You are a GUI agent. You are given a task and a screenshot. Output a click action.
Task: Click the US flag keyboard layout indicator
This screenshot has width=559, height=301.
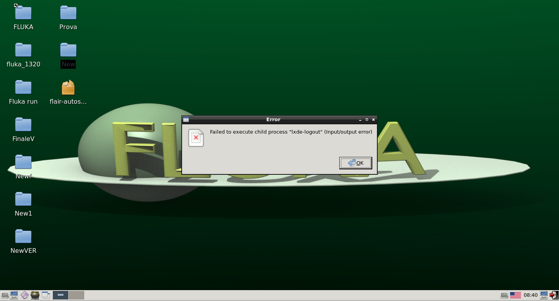tap(516, 295)
